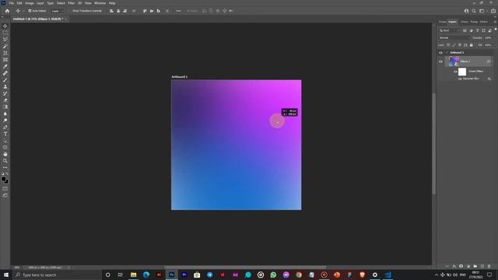The width and height of the screenshot is (498, 280).
Task: Select the Brush tool
Action: tap(5, 79)
